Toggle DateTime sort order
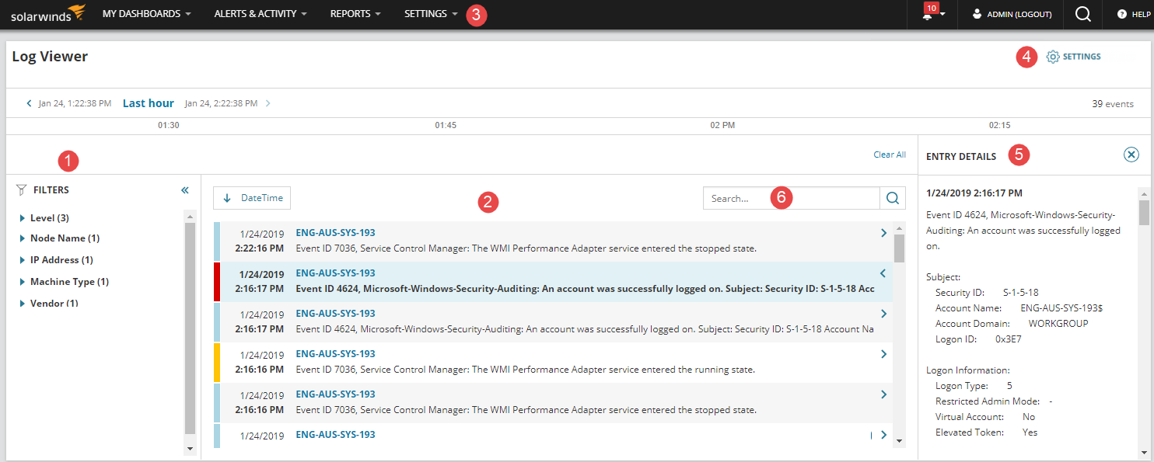The width and height of the screenshot is (1154, 462). 251,198
